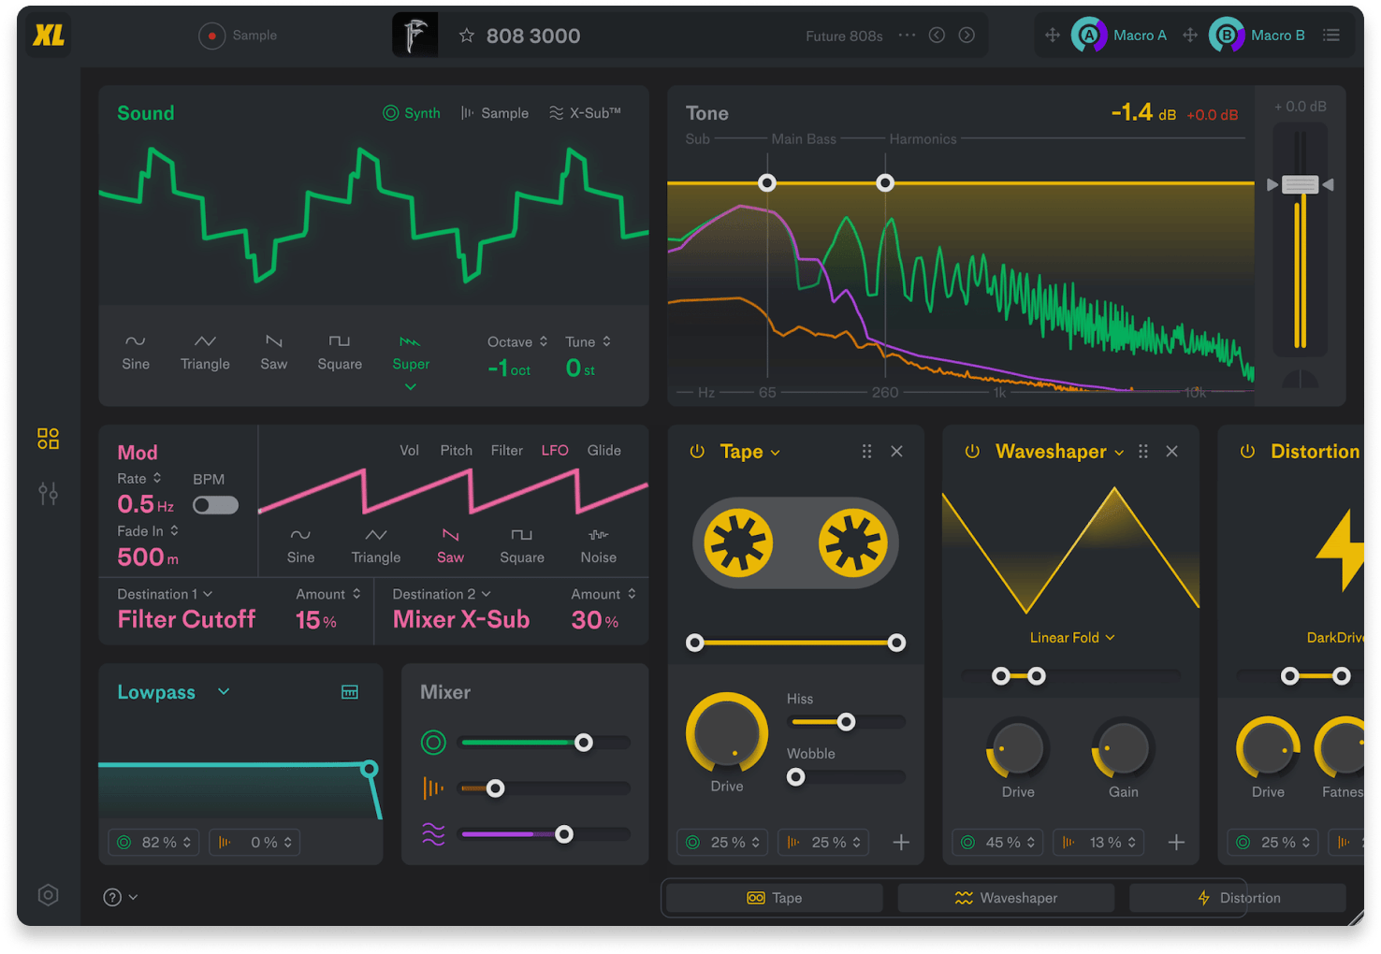Click the Sample record button

pyautogui.click(x=212, y=36)
